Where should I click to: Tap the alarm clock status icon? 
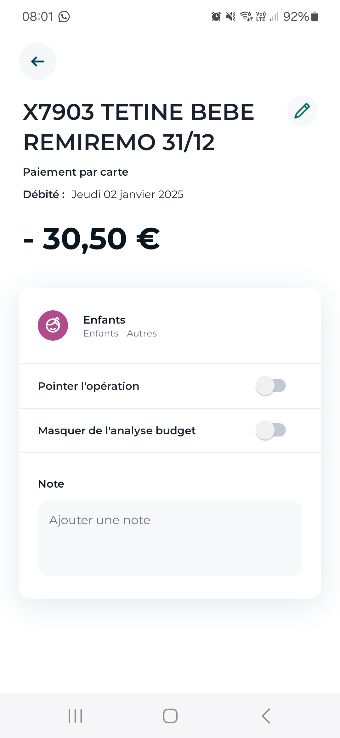[x=216, y=16]
